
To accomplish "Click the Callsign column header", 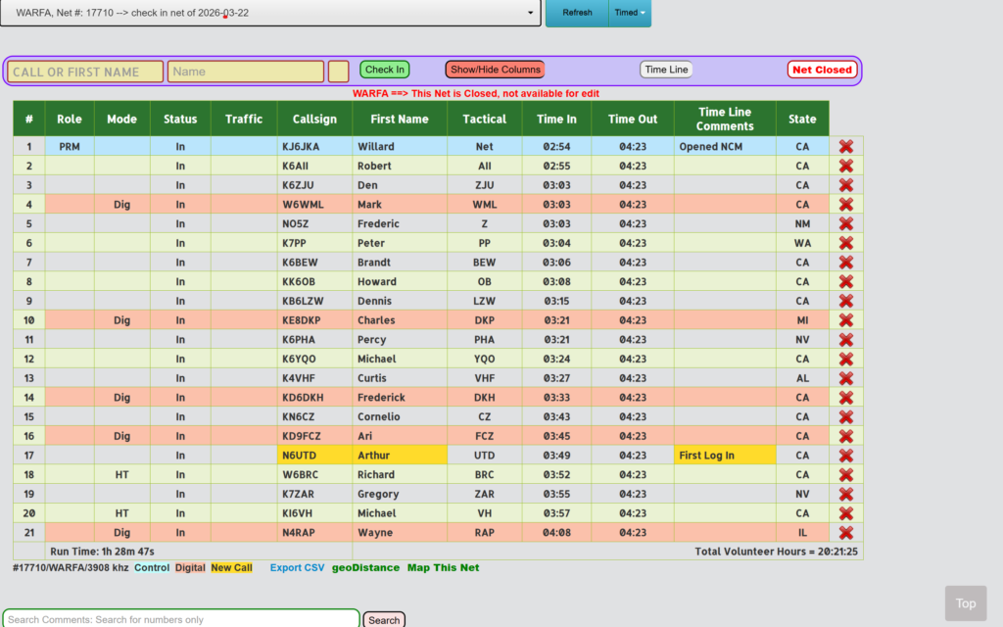I will pyautogui.click(x=314, y=119).
